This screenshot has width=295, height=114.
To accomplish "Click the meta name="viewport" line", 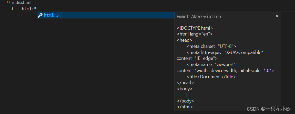I will point(211,64).
